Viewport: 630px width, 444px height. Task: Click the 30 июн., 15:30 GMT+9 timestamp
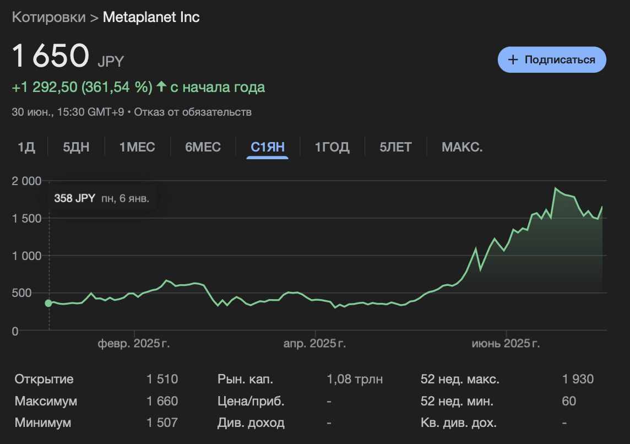68,112
